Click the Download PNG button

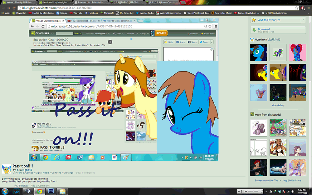click(x=278, y=30)
